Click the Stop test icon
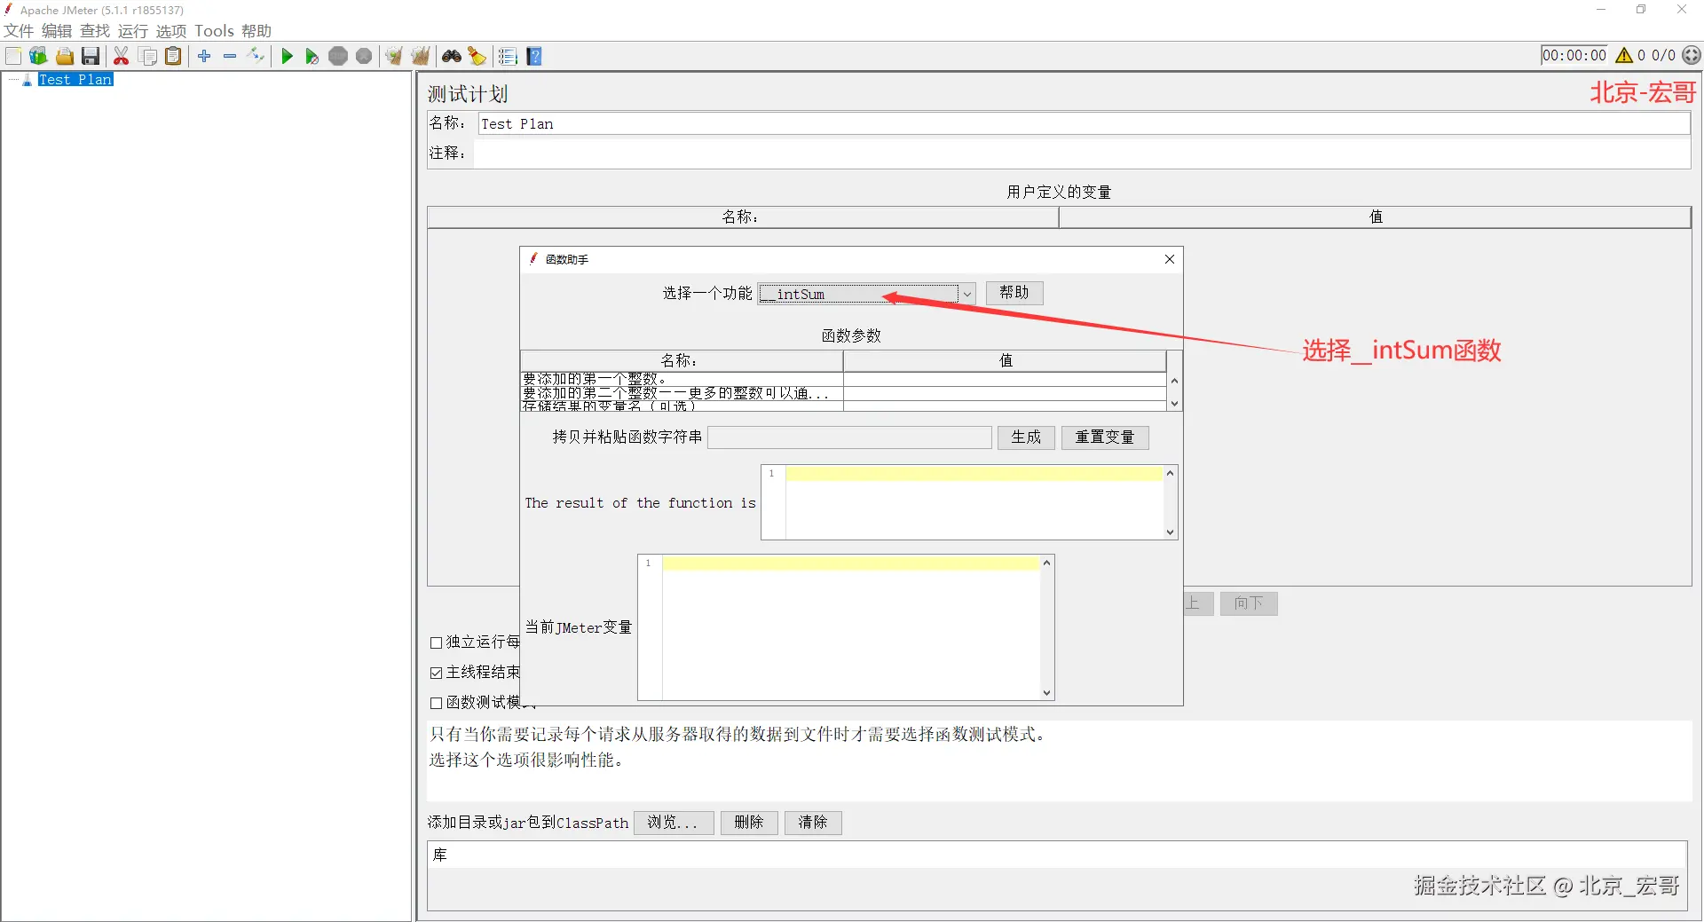The width and height of the screenshot is (1704, 922). pyautogui.click(x=338, y=56)
